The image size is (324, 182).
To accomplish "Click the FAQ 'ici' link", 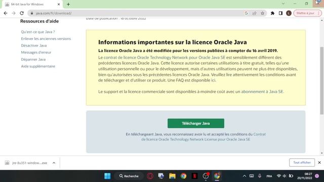I will (x=213, y=80).
